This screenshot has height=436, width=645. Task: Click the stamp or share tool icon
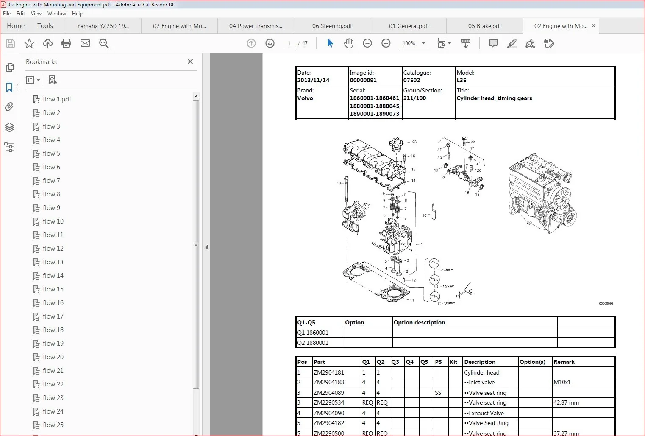point(549,43)
